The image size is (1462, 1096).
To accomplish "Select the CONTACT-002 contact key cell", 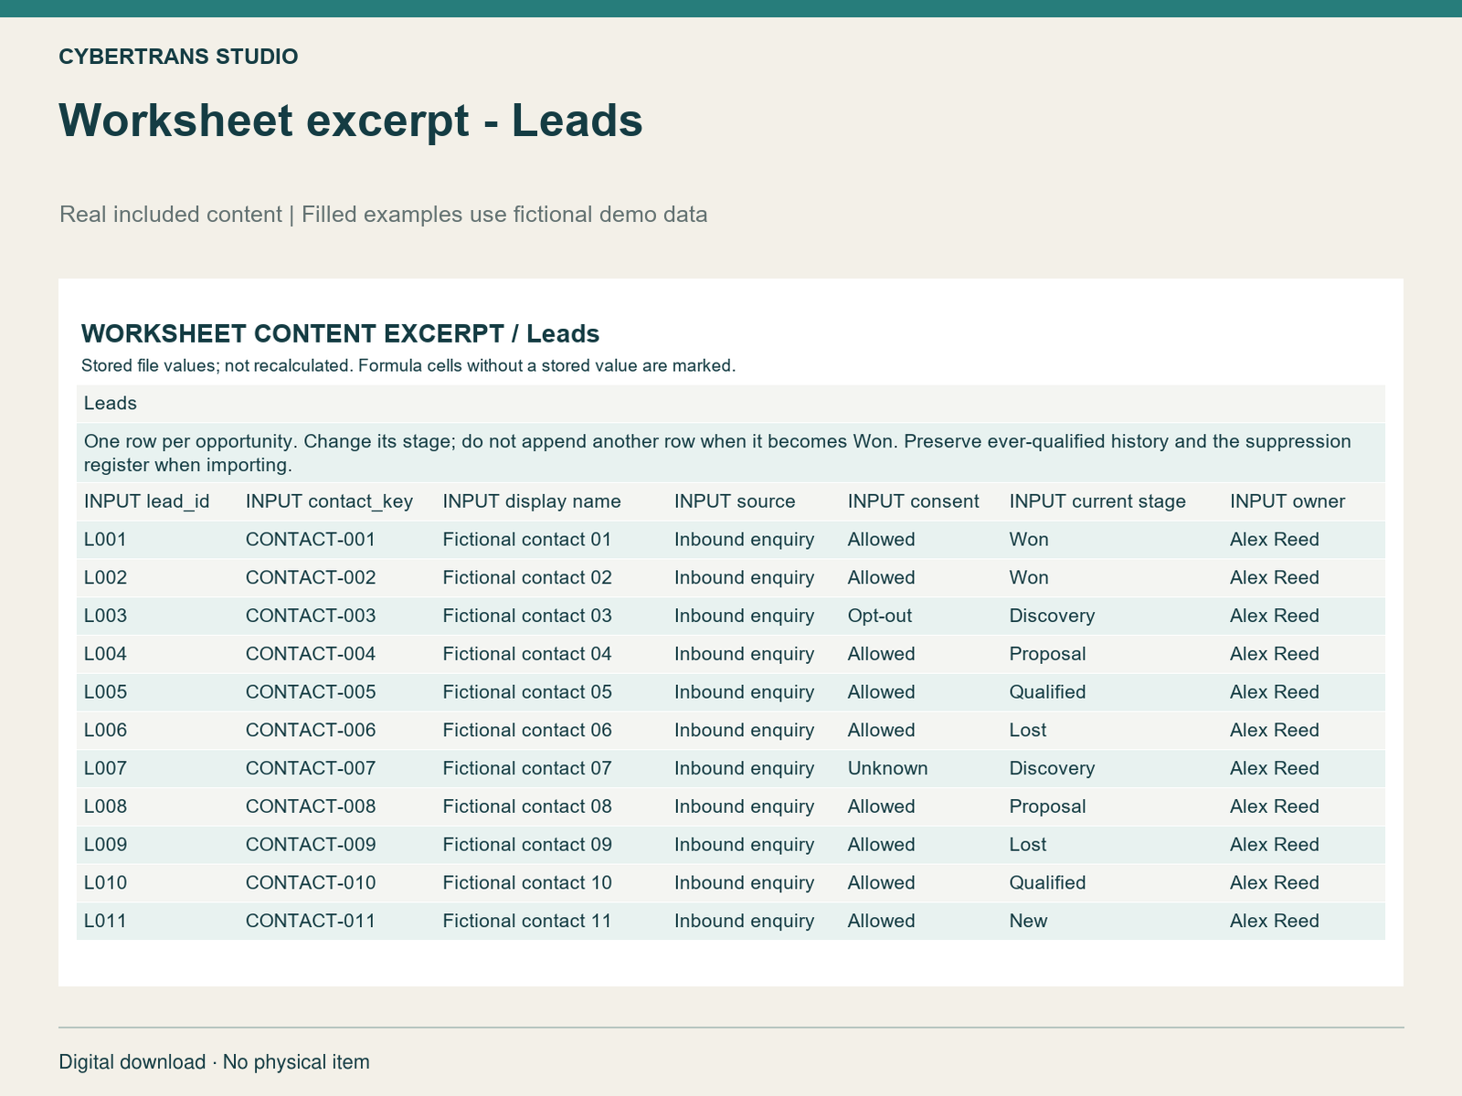I will coord(311,578).
